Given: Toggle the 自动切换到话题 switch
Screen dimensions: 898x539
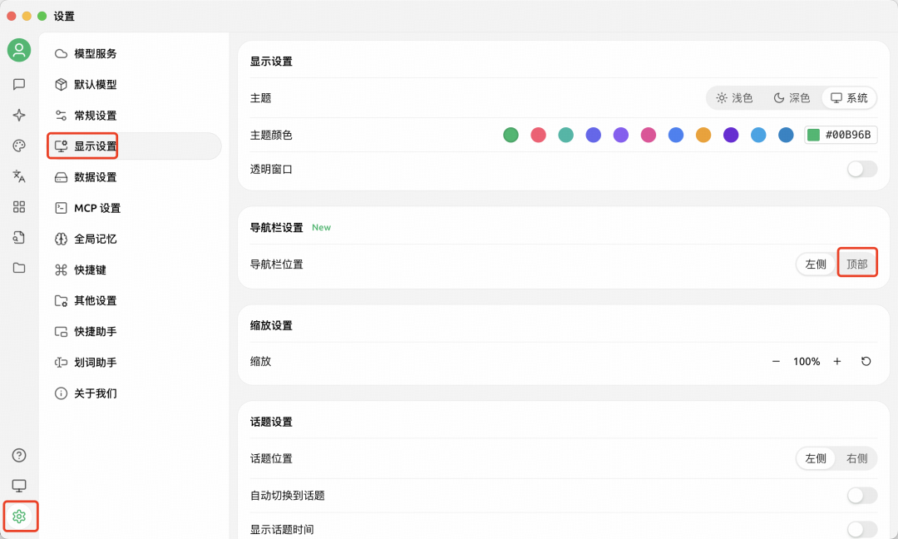Looking at the screenshot, I should 862,496.
